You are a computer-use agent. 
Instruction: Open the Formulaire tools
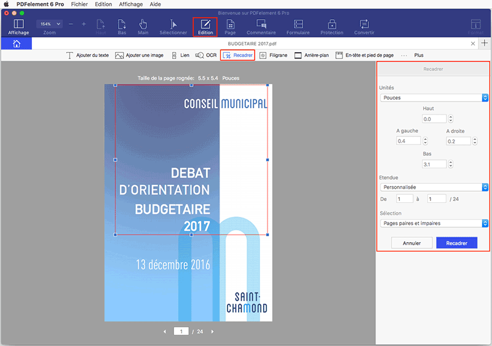click(x=298, y=27)
